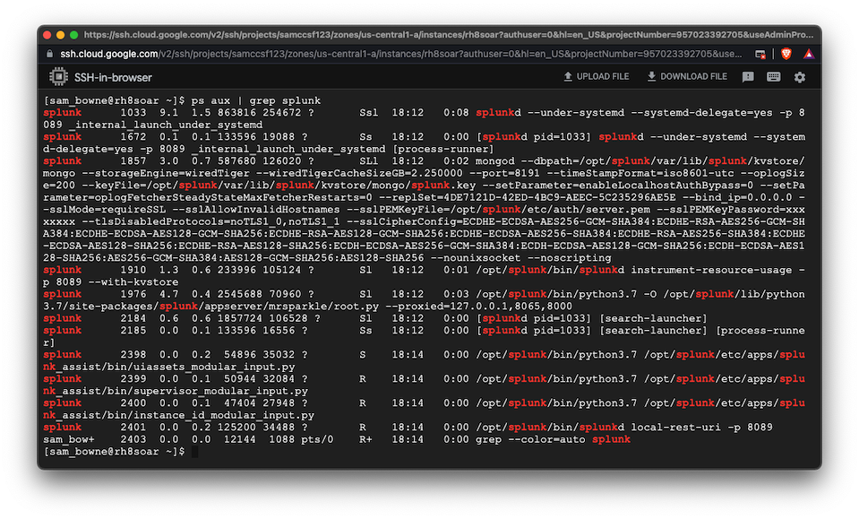
Task: Open the send feedback icon
Action: pos(748,77)
